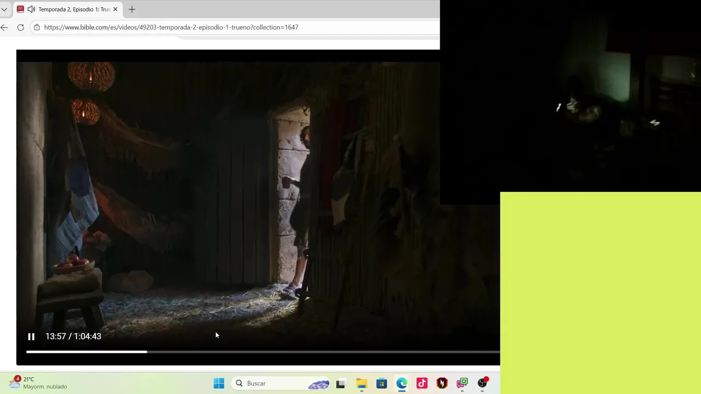Pause the video playback
Image resolution: width=701 pixels, height=394 pixels.
31,337
